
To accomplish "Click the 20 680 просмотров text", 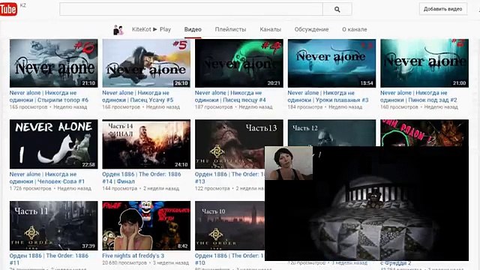I will [x=124, y=263].
